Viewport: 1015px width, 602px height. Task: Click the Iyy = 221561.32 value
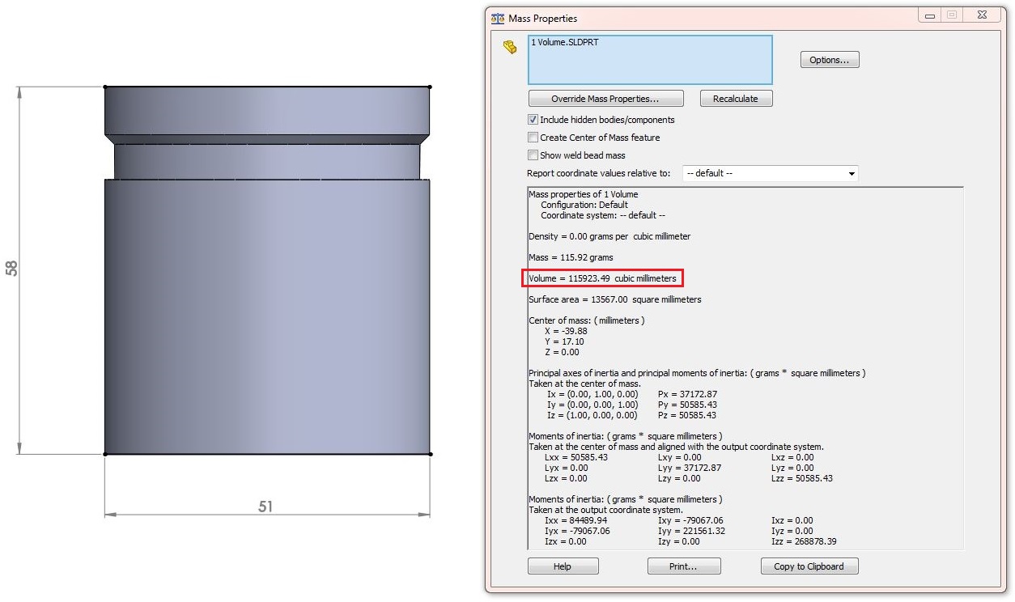692,531
